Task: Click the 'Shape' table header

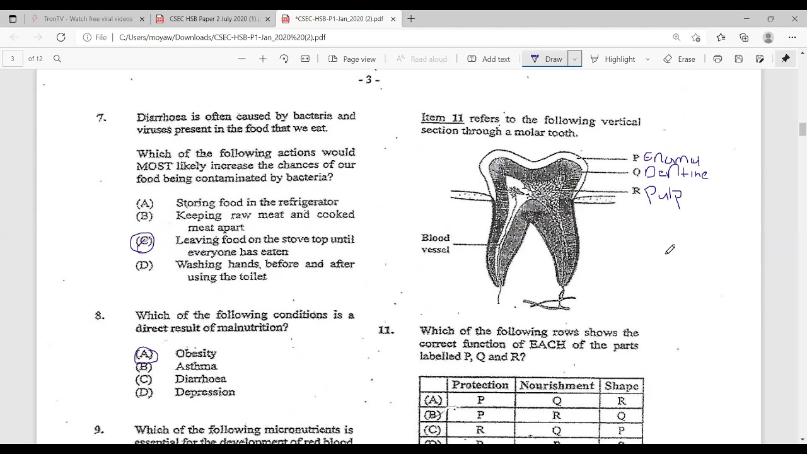Action: [621, 386]
